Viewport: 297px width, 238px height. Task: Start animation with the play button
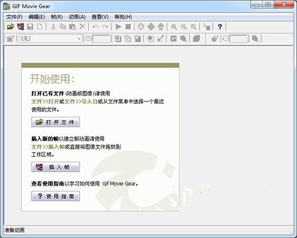tap(118, 27)
